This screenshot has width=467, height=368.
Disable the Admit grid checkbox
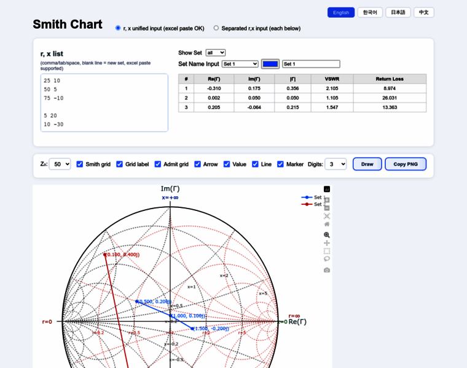coord(158,164)
